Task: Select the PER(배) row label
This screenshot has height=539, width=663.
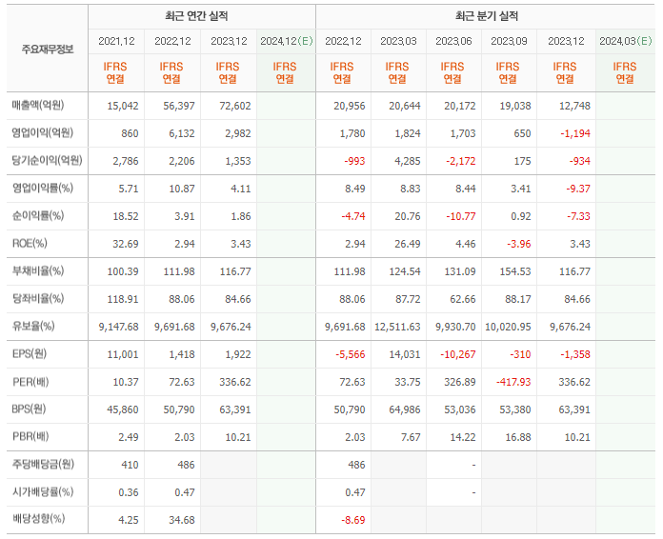Action: [30, 382]
